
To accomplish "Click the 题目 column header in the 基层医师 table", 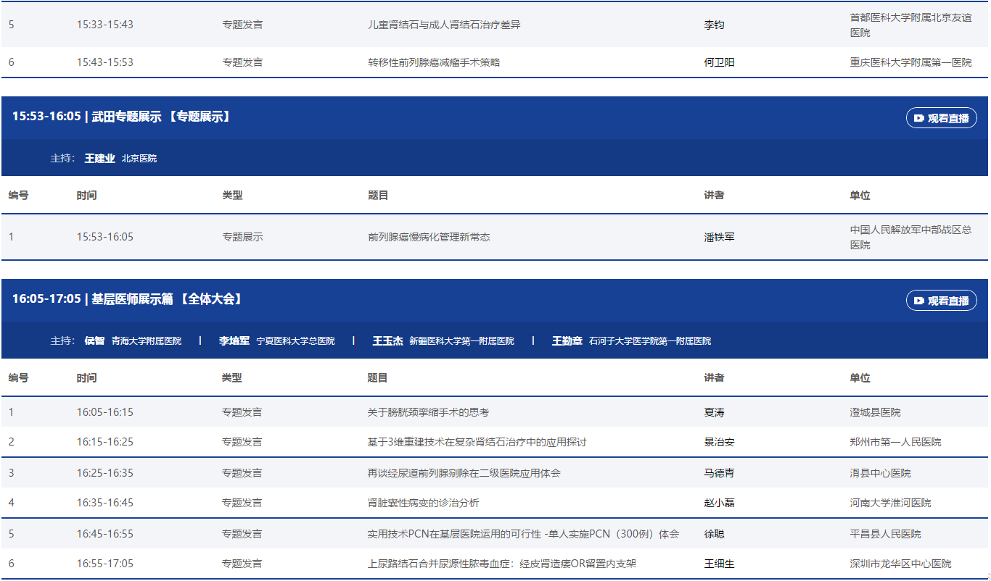I will point(377,377).
